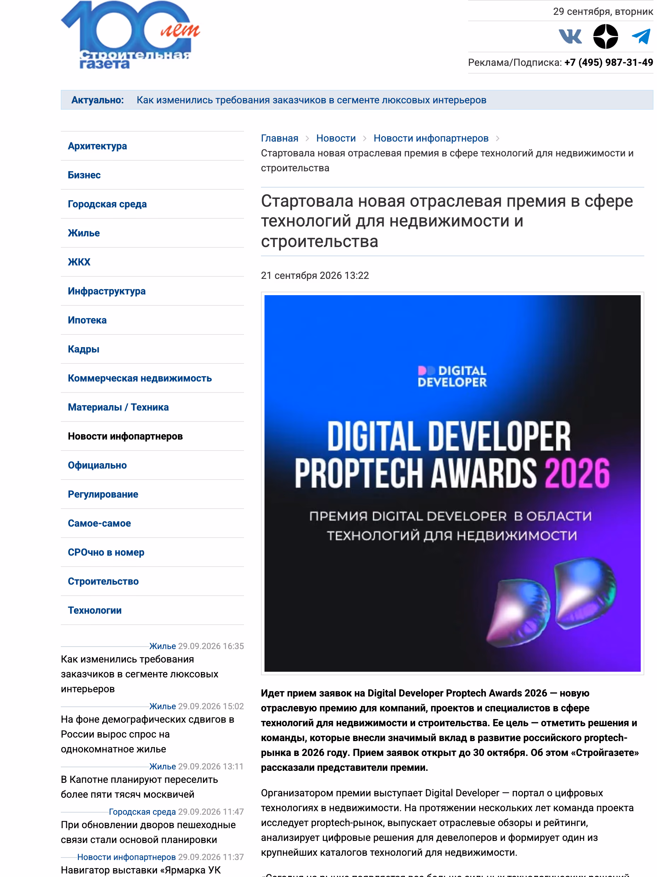657x877 pixels.
Task: Open the Жилье sidebar section
Action: tap(83, 233)
